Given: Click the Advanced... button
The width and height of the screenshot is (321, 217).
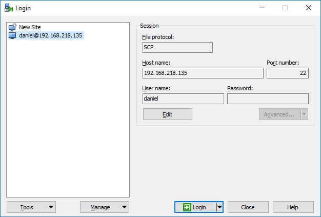Looking at the screenshot, I should point(279,114).
